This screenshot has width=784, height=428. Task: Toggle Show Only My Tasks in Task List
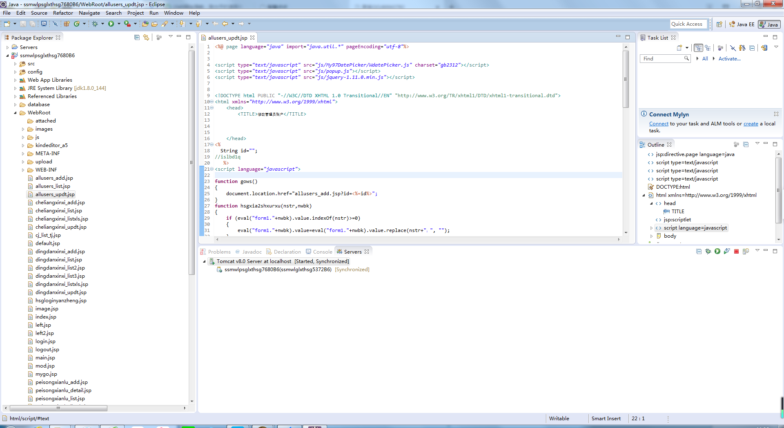(742, 48)
